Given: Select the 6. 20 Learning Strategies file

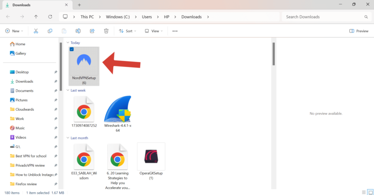Looking at the screenshot, I should tap(118, 166).
